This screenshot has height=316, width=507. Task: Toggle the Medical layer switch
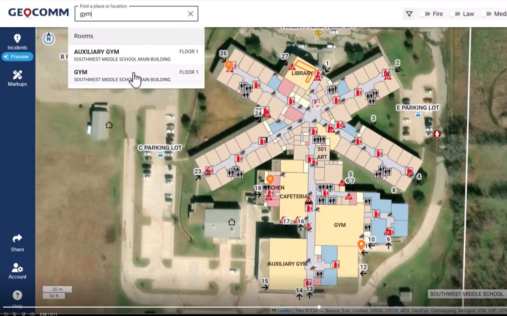click(486, 14)
